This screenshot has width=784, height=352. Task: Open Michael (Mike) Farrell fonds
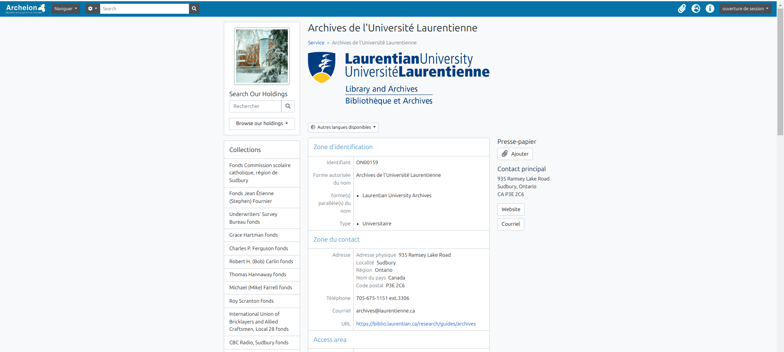pyautogui.click(x=262, y=288)
